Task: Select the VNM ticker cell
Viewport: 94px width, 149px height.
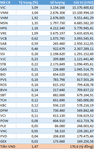Action: tap(8, 13)
